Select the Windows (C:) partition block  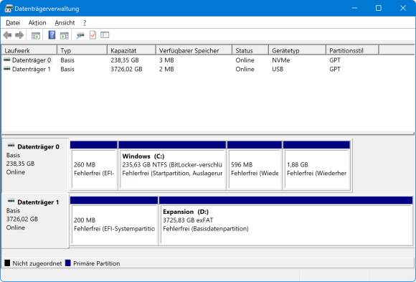[172, 166]
